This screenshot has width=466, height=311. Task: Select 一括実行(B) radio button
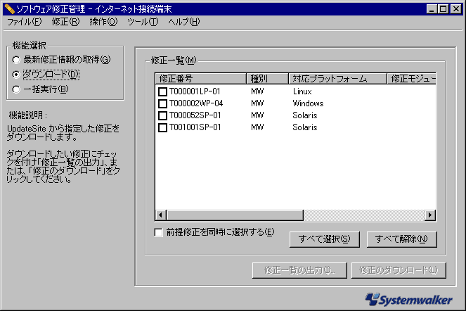click(16, 89)
